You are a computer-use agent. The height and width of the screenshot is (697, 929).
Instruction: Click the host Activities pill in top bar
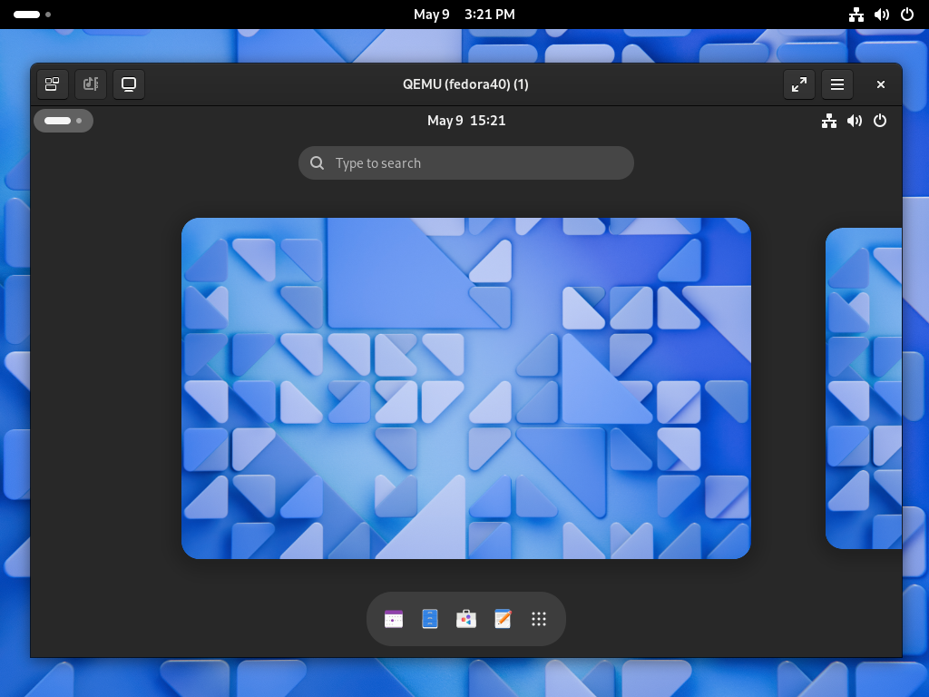[32, 15]
